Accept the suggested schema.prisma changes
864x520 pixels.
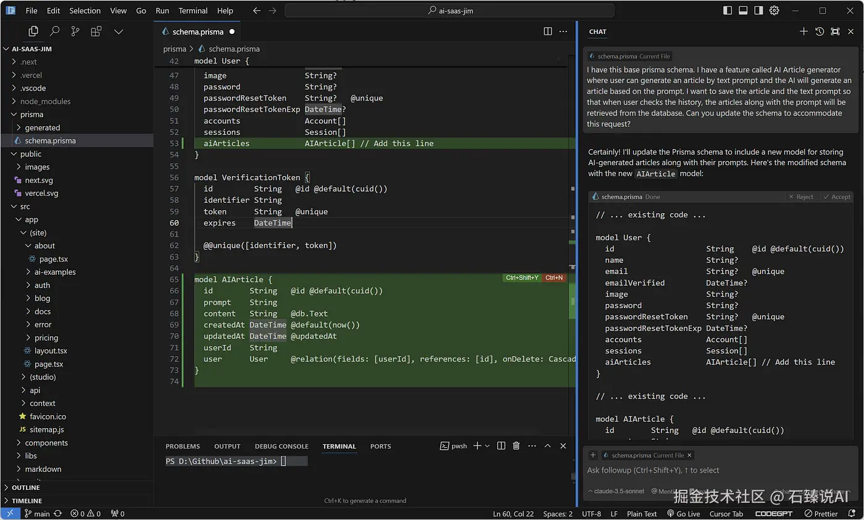[x=837, y=197]
